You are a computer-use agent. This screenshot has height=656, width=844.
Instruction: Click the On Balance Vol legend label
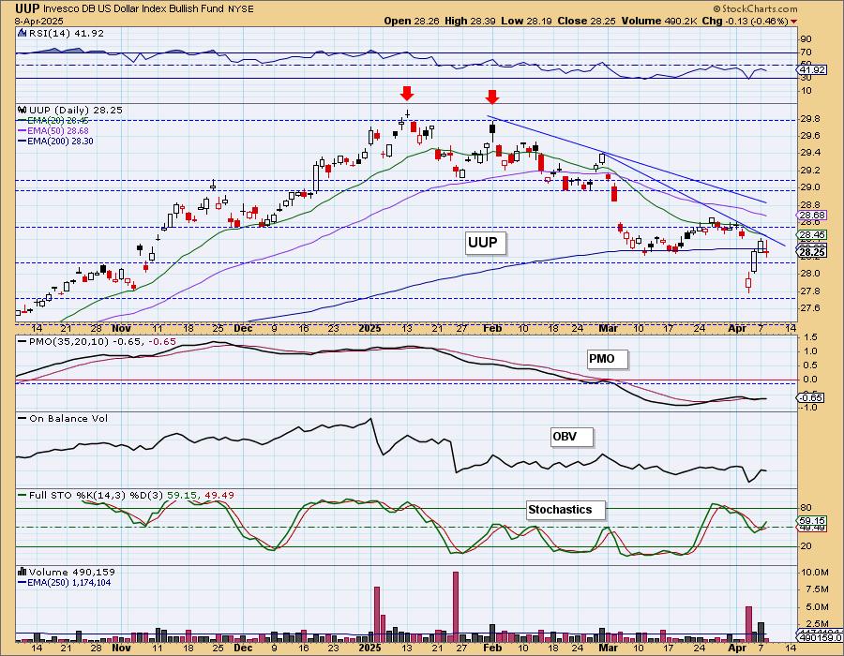(68, 418)
